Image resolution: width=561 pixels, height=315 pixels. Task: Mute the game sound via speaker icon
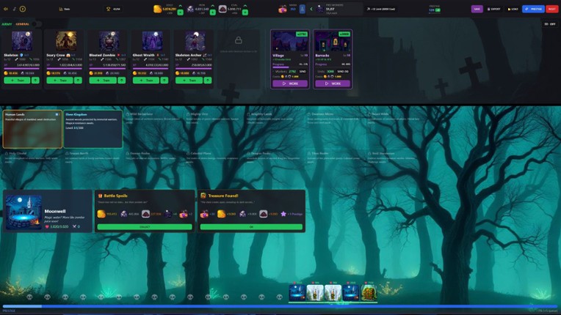pyautogui.click(x=6, y=9)
